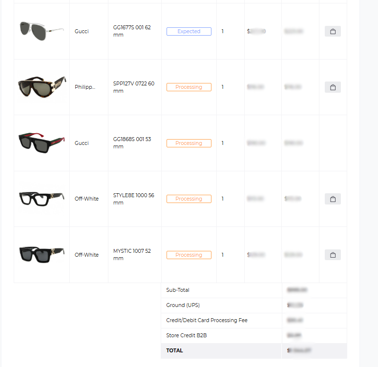
Task: Select the text GG1677S 001 62 mm
Action: 132,31
